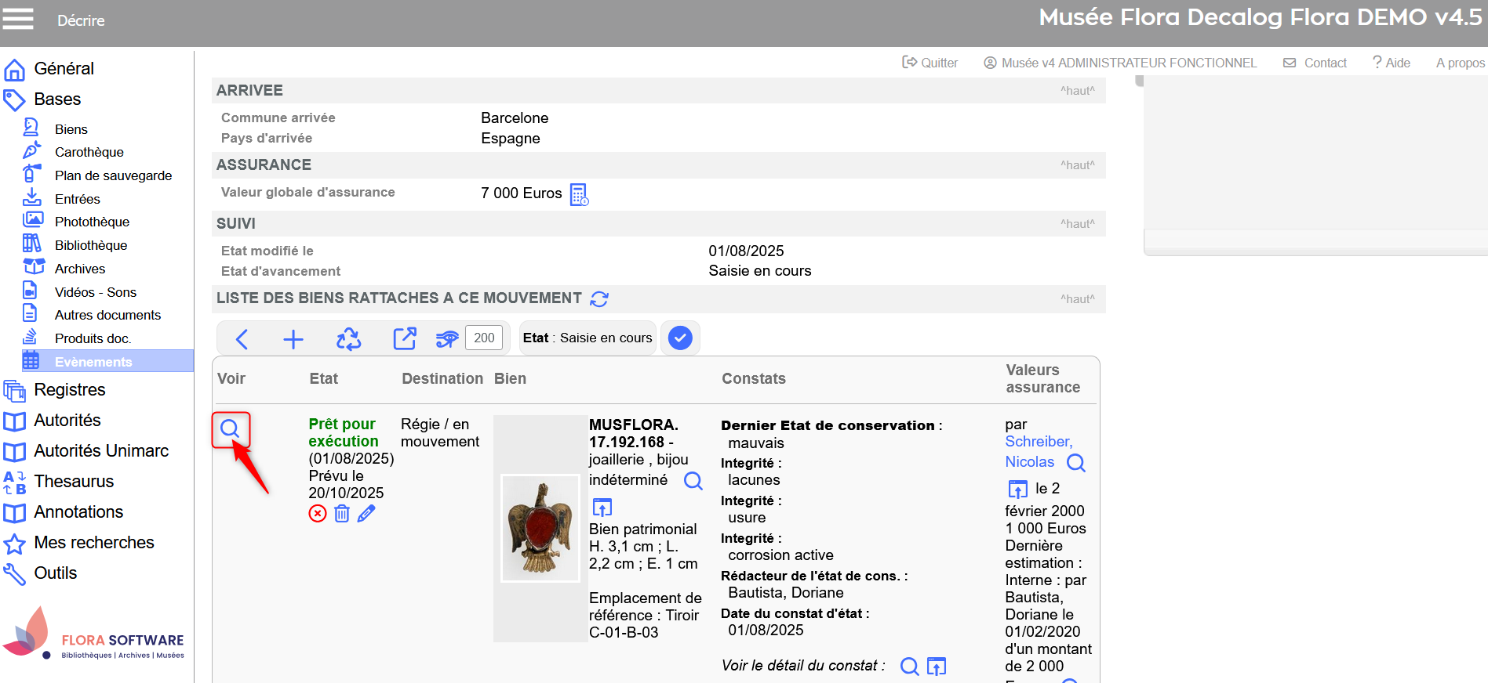Click the pencil edit icon in Etat column

pos(366,514)
